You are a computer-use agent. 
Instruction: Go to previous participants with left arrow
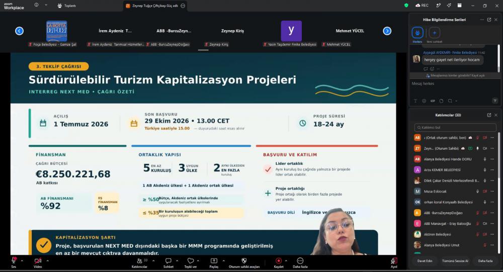click(x=19, y=31)
